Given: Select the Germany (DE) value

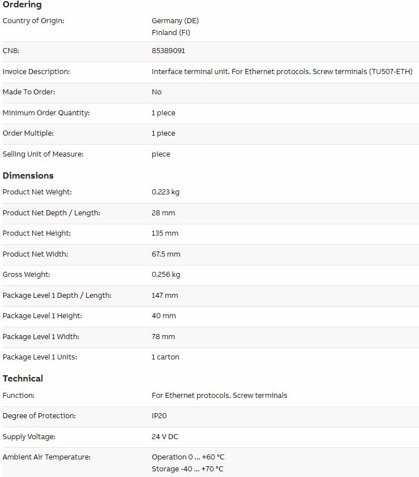Looking at the screenshot, I should coord(175,21).
